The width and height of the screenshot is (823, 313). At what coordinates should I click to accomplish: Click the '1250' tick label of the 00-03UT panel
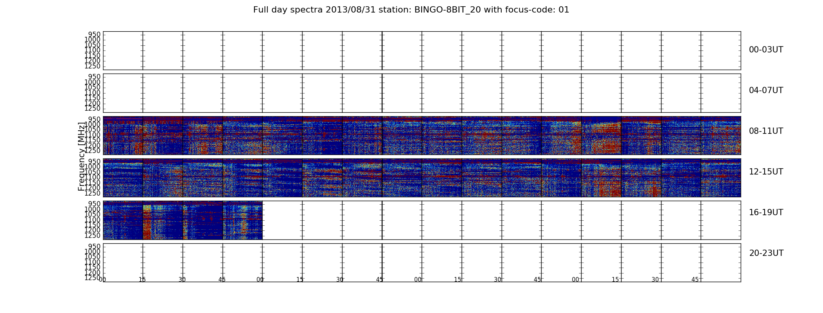tap(92, 66)
